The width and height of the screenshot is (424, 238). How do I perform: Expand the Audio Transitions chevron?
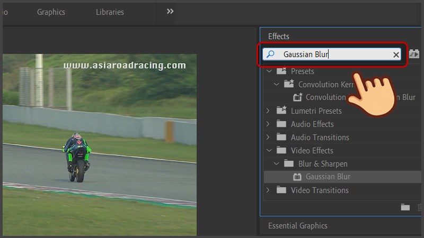pyautogui.click(x=268, y=137)
